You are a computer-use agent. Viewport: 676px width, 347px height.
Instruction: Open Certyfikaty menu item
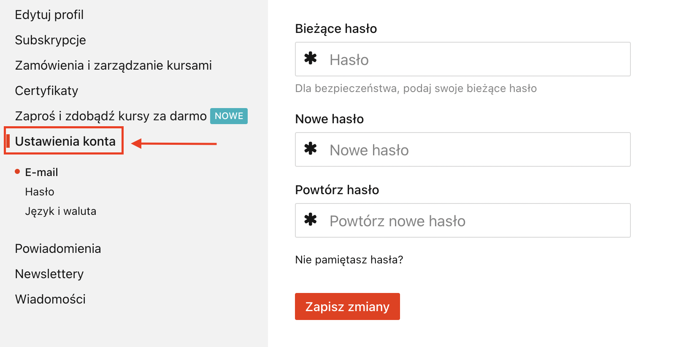tap(47, 91)
